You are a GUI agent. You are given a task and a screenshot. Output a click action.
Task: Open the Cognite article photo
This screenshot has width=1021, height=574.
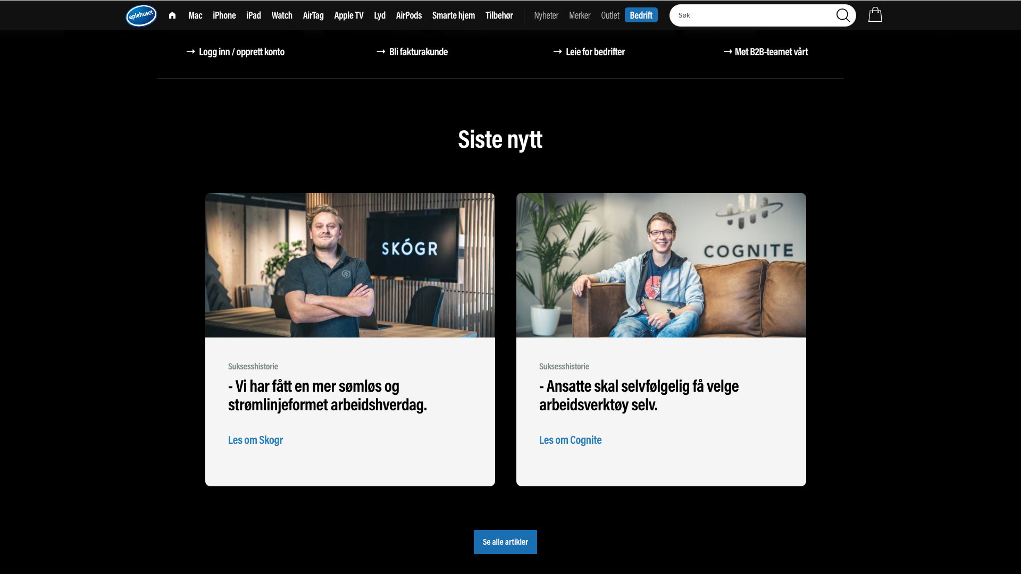click(661, 265)
